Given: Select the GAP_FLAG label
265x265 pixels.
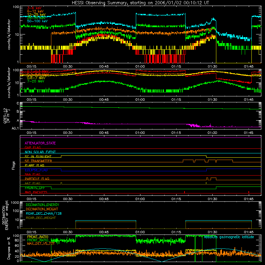Looking at the screenshot, I should tap(32, 147).
